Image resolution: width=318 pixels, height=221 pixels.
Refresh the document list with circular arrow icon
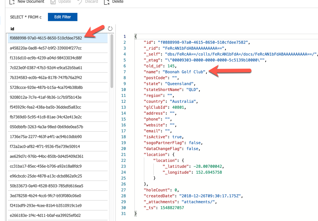tap(110, 29)
